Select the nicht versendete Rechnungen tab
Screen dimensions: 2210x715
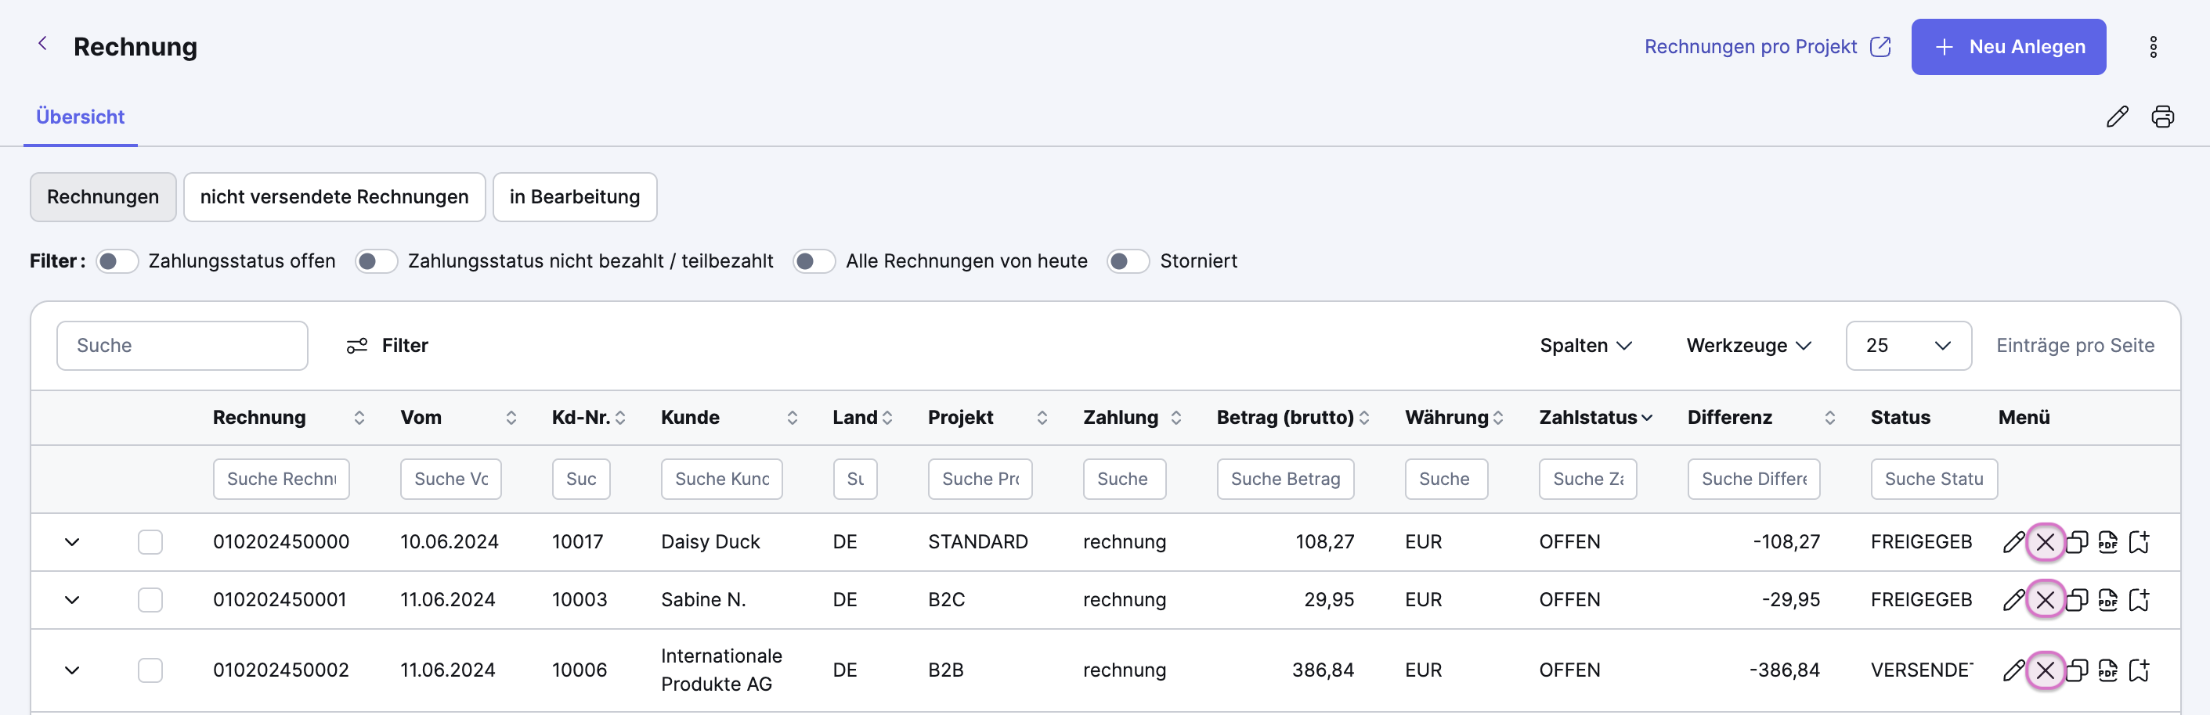click(x=334, y=197)
